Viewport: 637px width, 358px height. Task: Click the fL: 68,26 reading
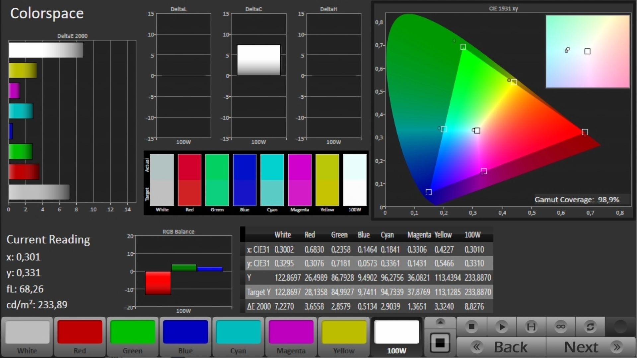[25, 289]
